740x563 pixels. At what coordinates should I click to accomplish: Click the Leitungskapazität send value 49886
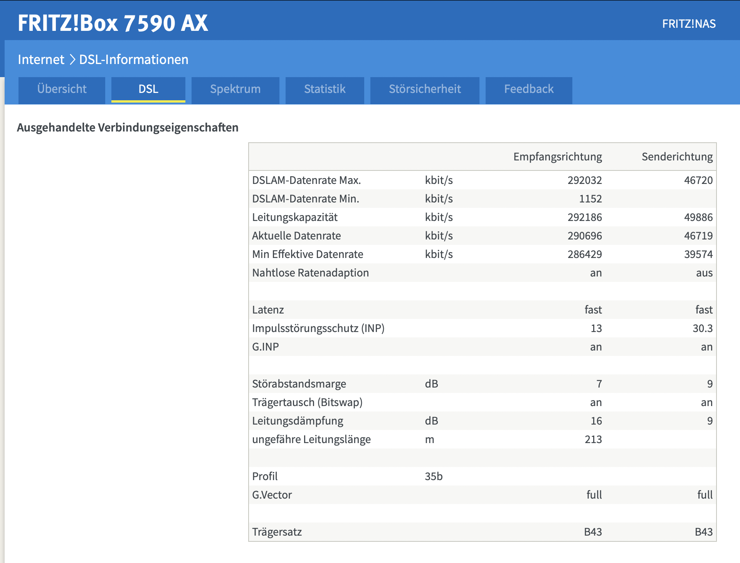click(x=698, y=217)
